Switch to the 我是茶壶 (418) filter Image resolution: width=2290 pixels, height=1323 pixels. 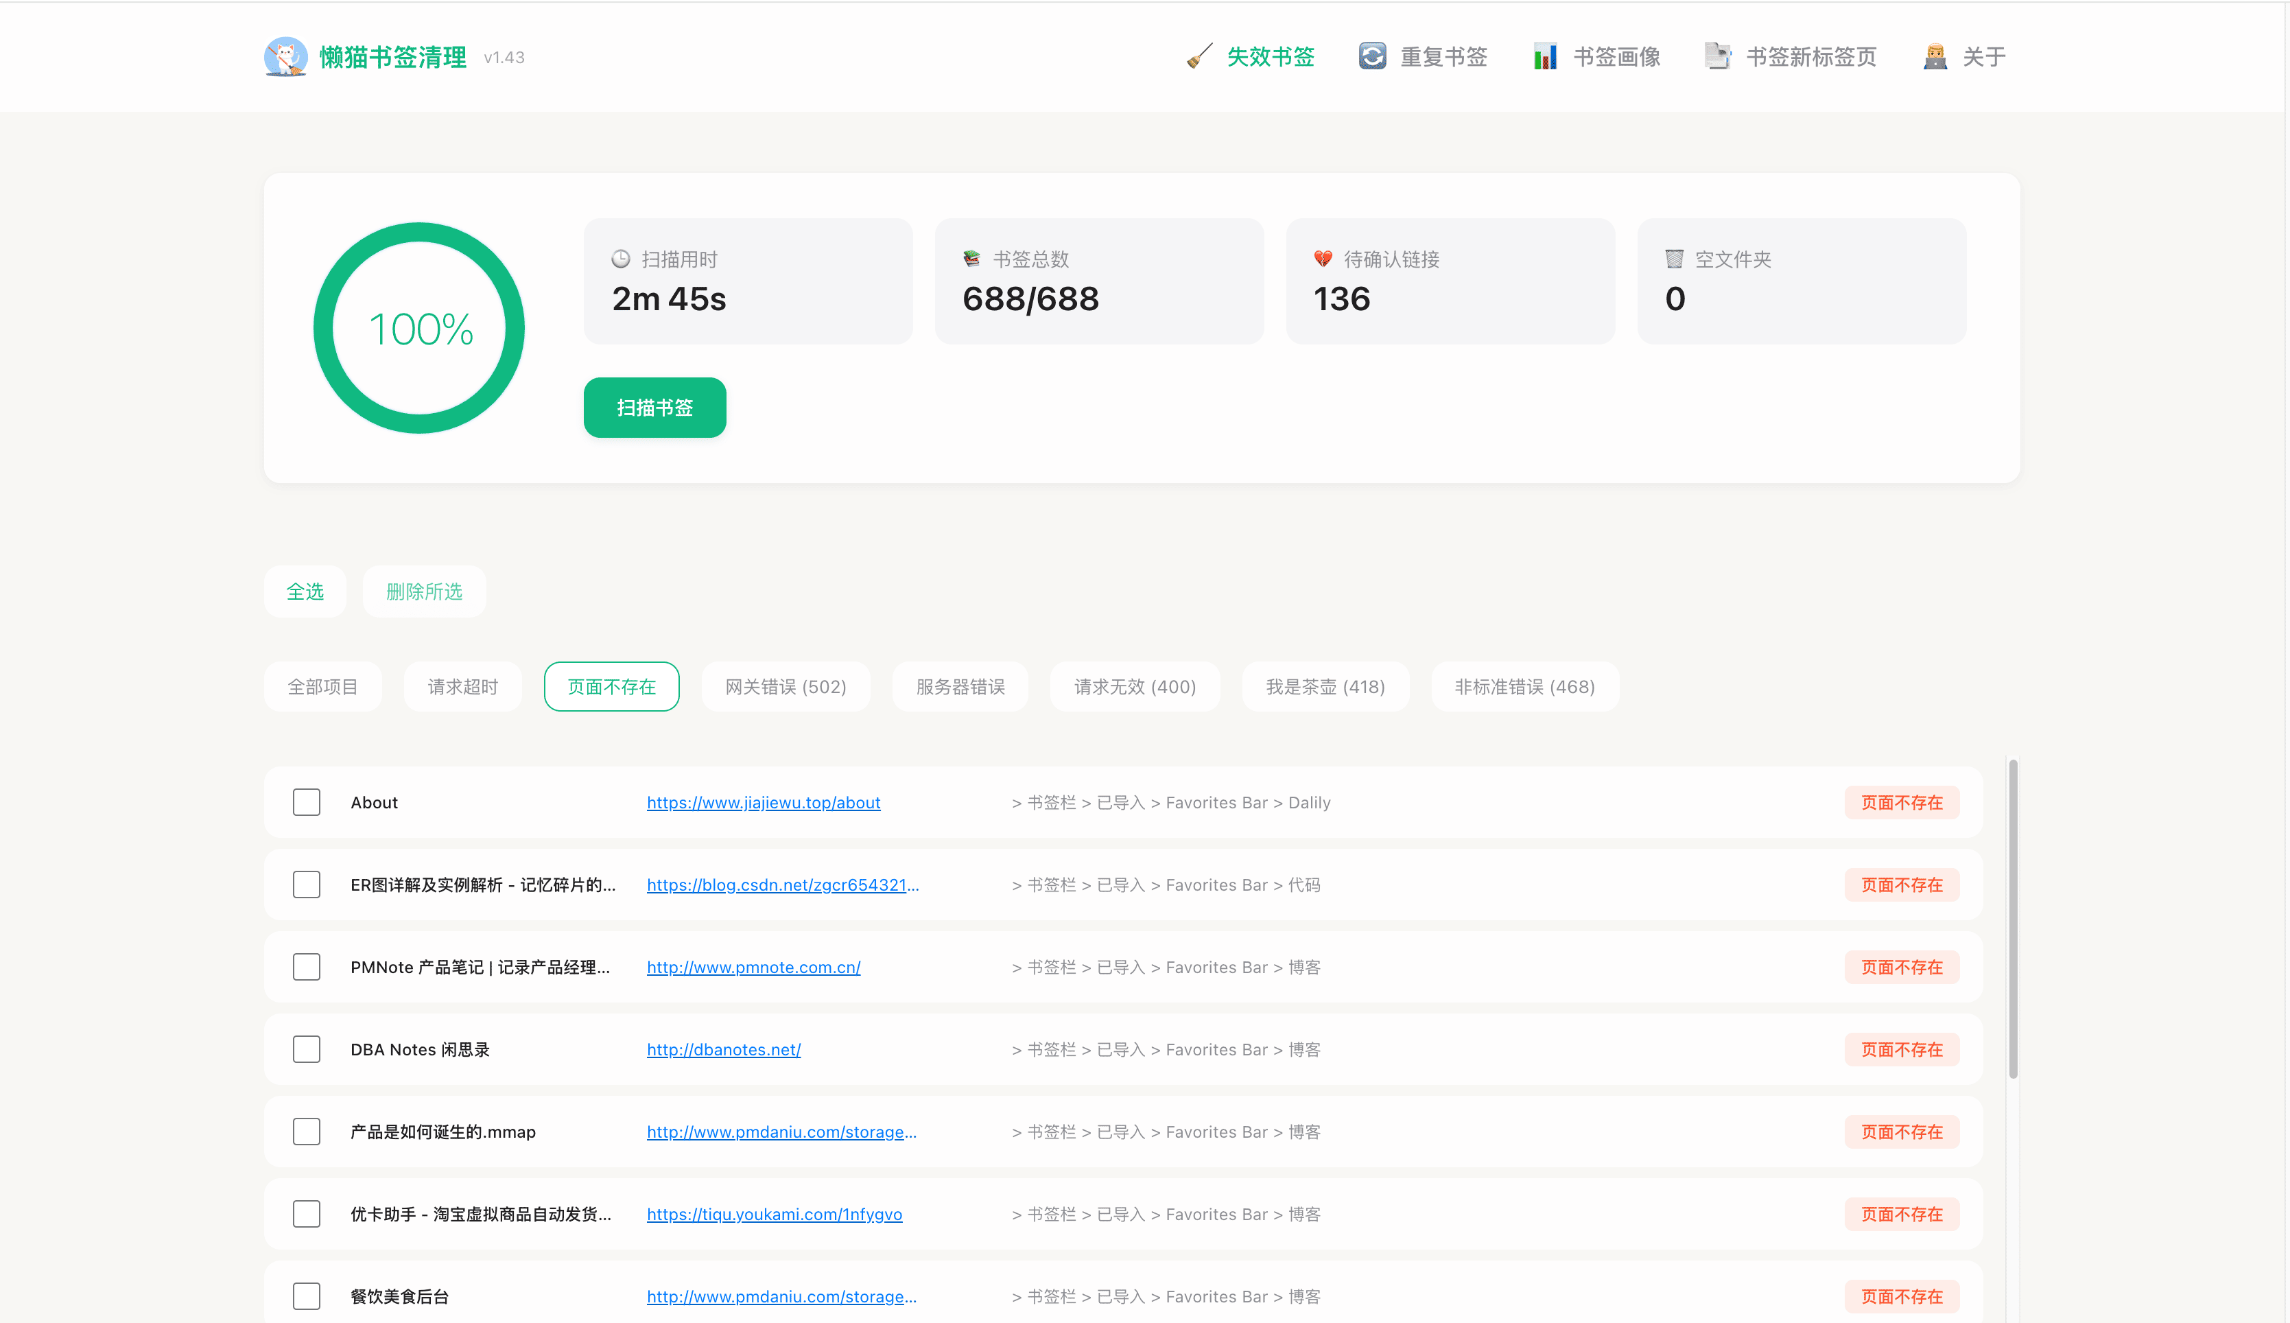(x=1325, y=686)
